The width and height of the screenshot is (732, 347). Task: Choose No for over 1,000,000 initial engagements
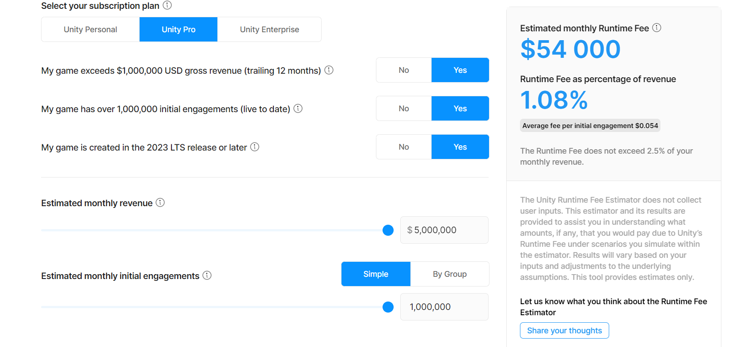coord(404,109)
